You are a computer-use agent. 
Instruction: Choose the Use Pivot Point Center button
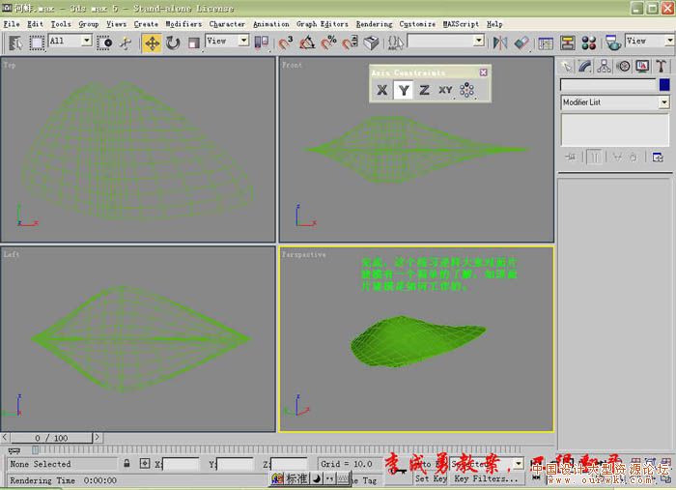coord(262,43)
